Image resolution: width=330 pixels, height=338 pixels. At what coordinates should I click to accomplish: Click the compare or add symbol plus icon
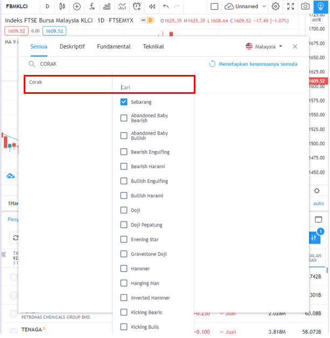77,6
